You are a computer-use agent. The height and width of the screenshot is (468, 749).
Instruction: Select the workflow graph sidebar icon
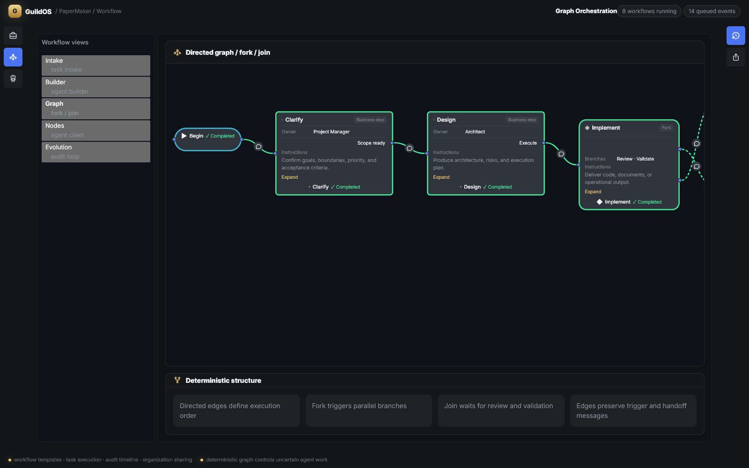tap(13, 57)
